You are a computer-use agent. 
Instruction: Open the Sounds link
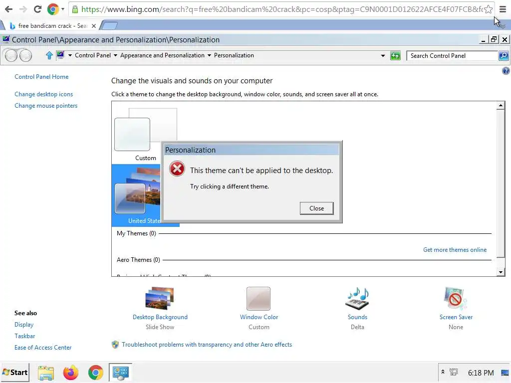pos(357,317)
